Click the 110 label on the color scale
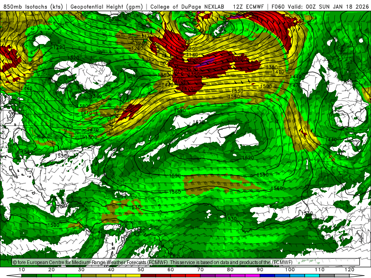 (x=320, y=270)
